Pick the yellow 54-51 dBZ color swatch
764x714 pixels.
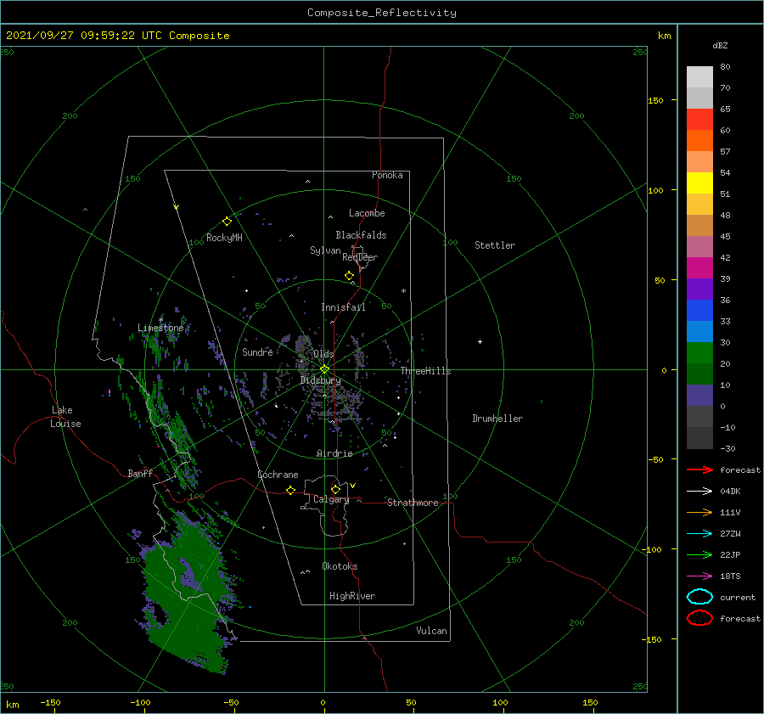(x=699, y=183)
